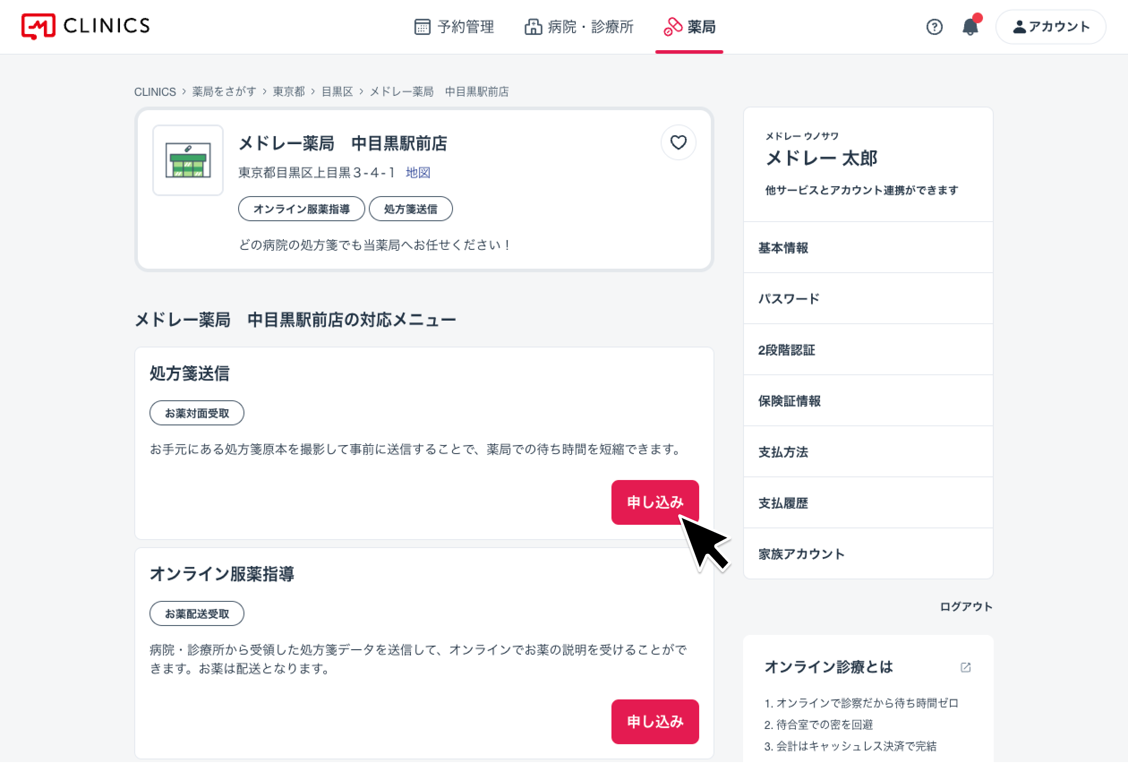Click the 処方箋送信 section heading
Viewport: 1128px width, 763px height.
(x=189, y=373)
